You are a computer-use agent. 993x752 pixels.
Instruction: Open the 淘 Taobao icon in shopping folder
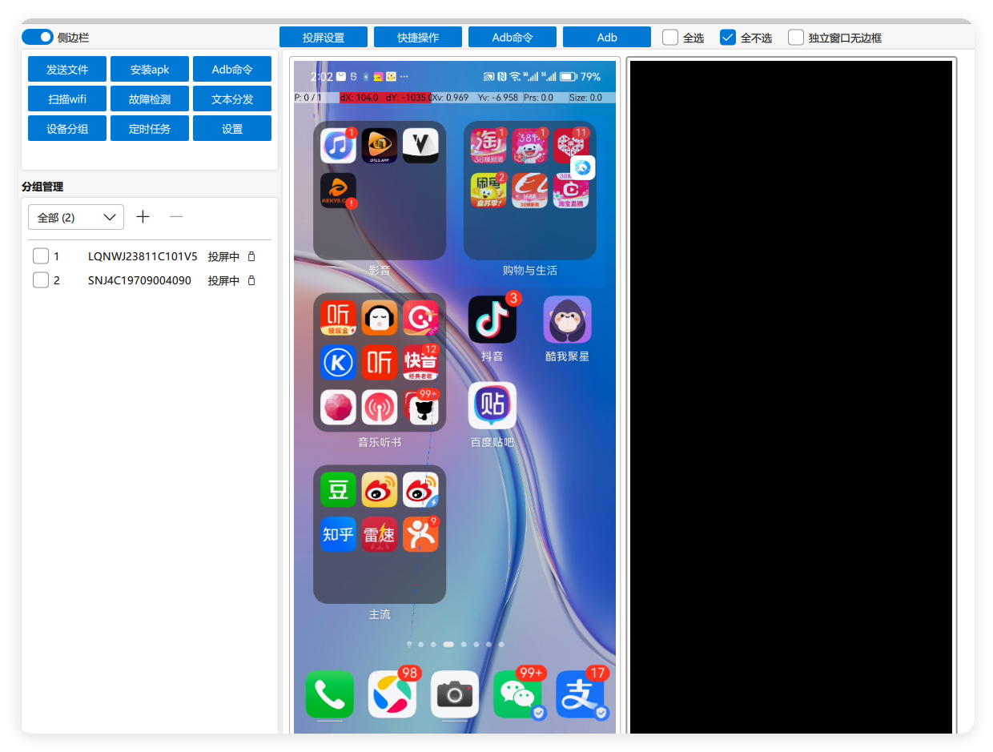click(x=488, y=146)
